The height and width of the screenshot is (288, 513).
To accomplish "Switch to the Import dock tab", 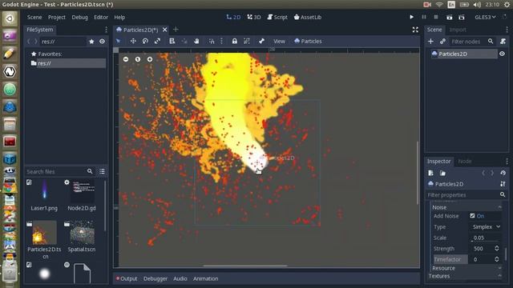I will point(458,30).
